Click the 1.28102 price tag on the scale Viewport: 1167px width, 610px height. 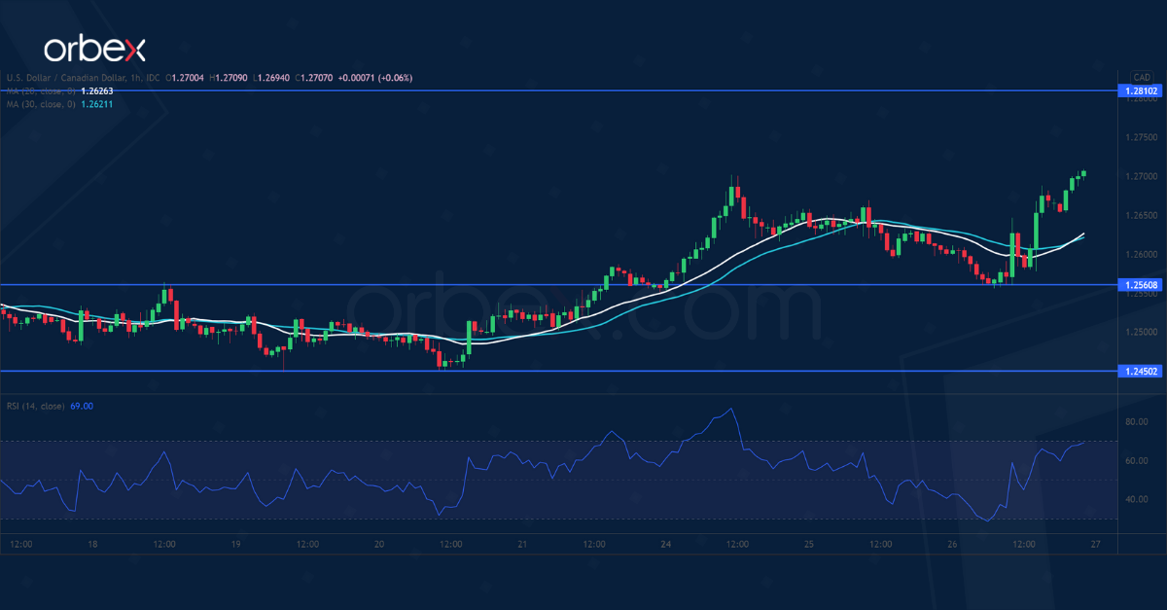click(1140, 90)
